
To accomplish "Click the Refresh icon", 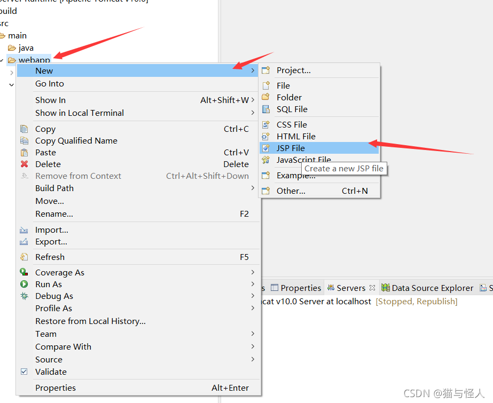I will click(x=24, y=257).
